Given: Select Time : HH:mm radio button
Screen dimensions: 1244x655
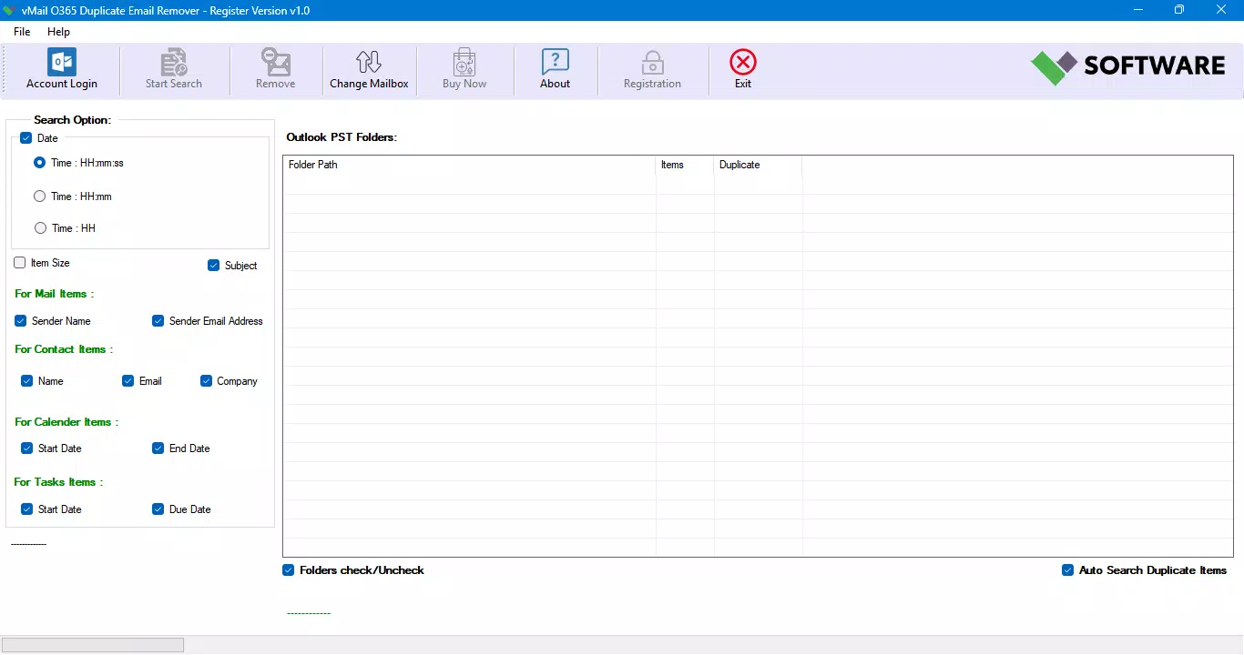Looking at the screenshot, I should pyautogui.click(x=39, y=196).
